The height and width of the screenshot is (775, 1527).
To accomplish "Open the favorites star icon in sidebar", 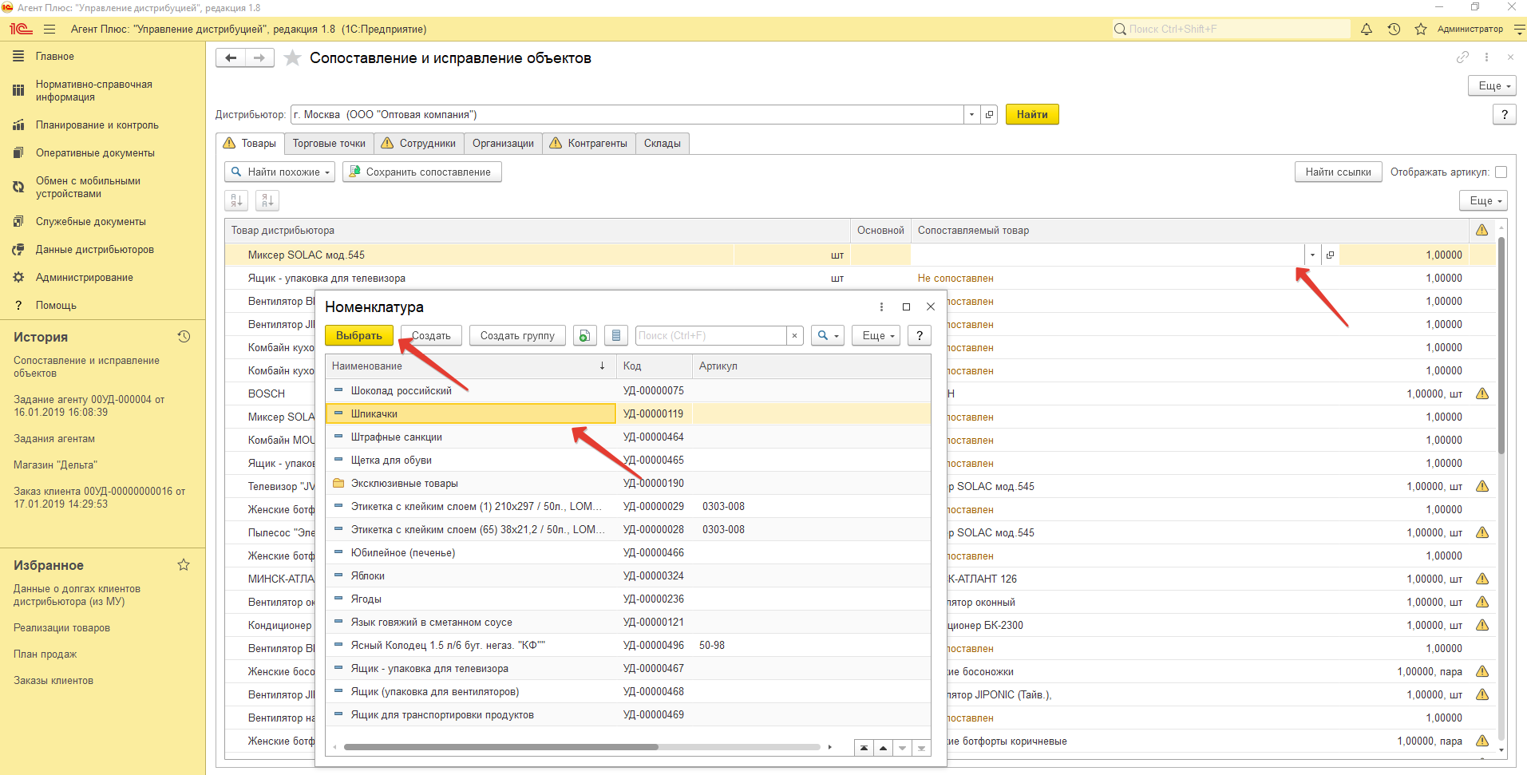I will click(184, 565).
